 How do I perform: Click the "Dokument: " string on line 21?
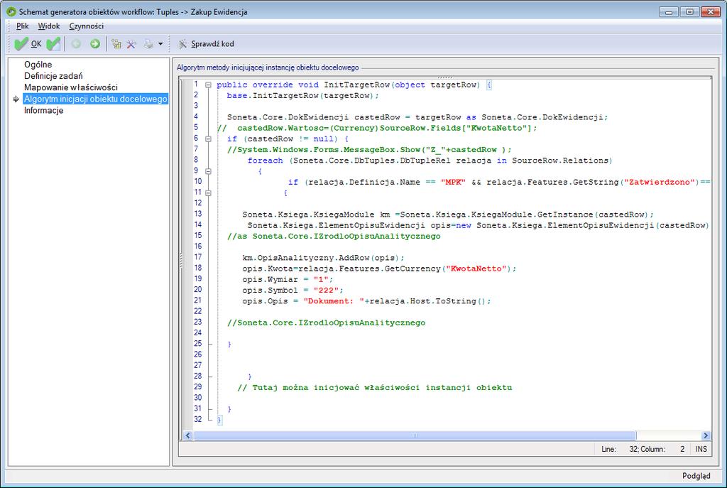coord(334,301)
